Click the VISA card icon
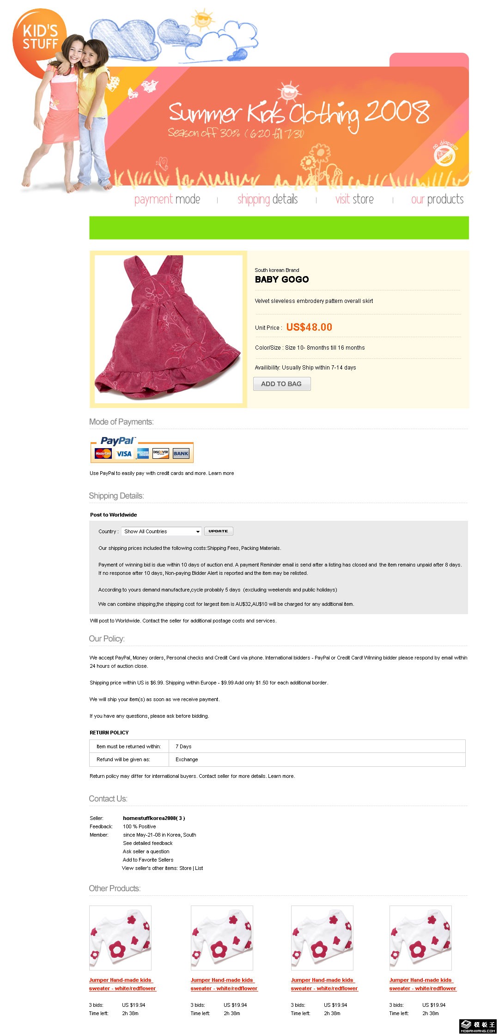499x1035 pixels. pyautogui.click(x=124, y=454)
